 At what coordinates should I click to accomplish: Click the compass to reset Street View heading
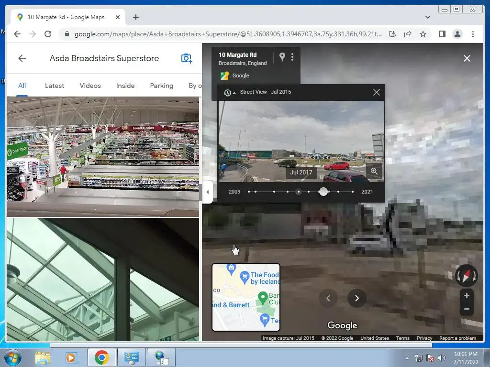[466, 276]
